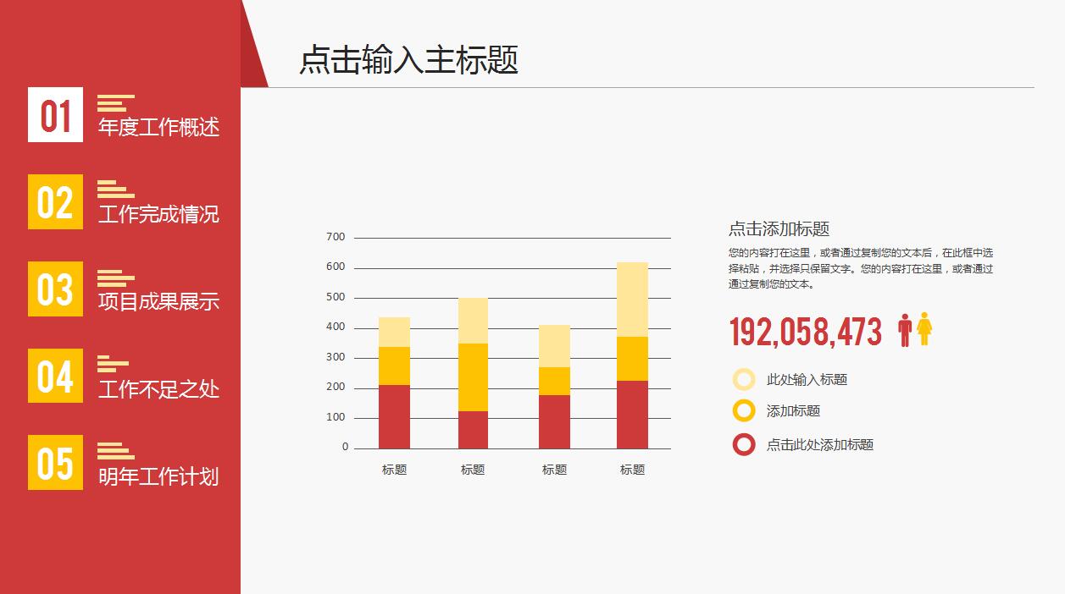Select the number box 01 in the sidebar
This screenshot has height=594, width=1065.
coord(54,118)
